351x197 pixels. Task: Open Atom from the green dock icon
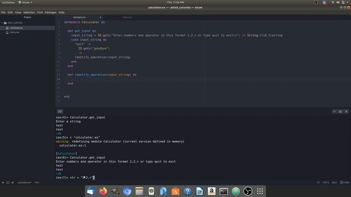click(236, 191)
